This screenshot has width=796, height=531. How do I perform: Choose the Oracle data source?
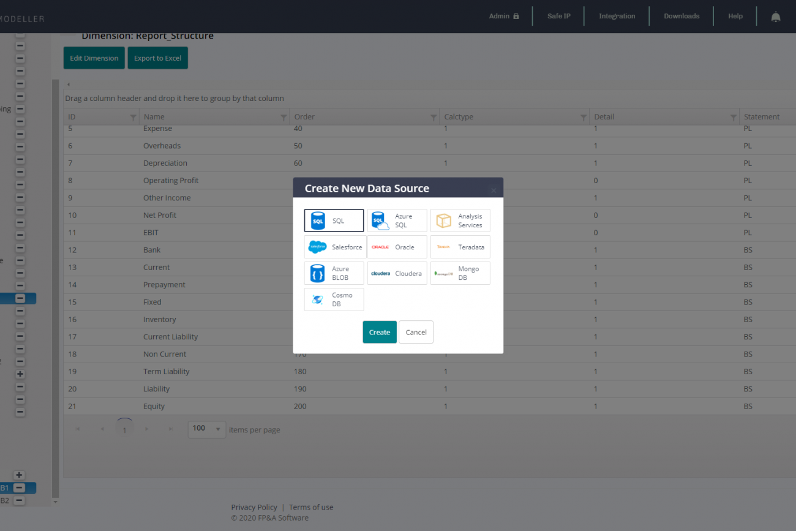(397, 247)
